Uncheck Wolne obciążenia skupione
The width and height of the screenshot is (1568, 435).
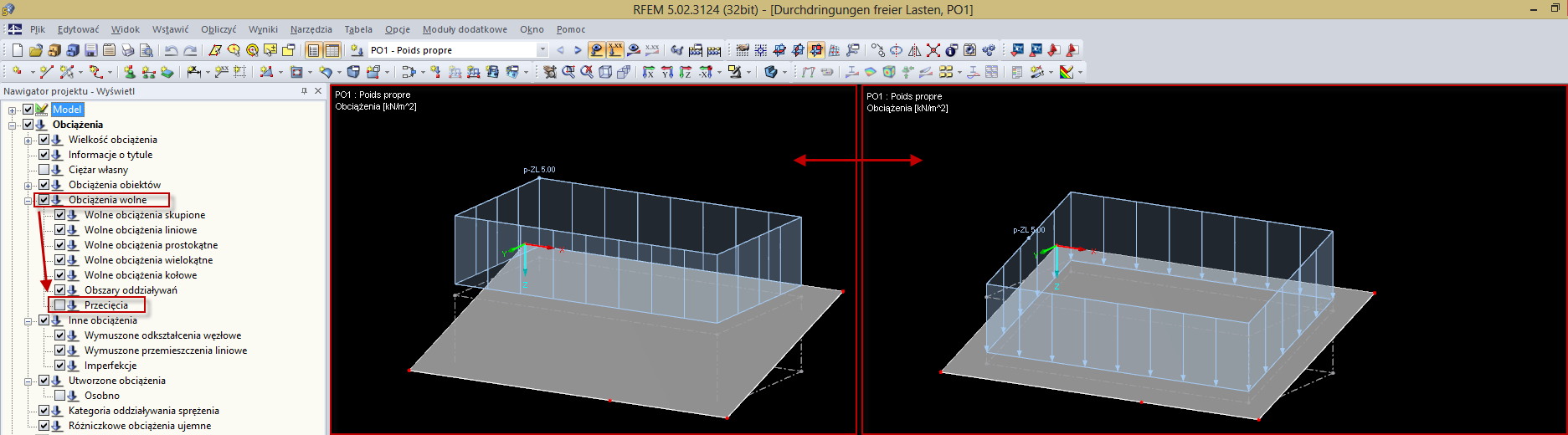[60, 215]
